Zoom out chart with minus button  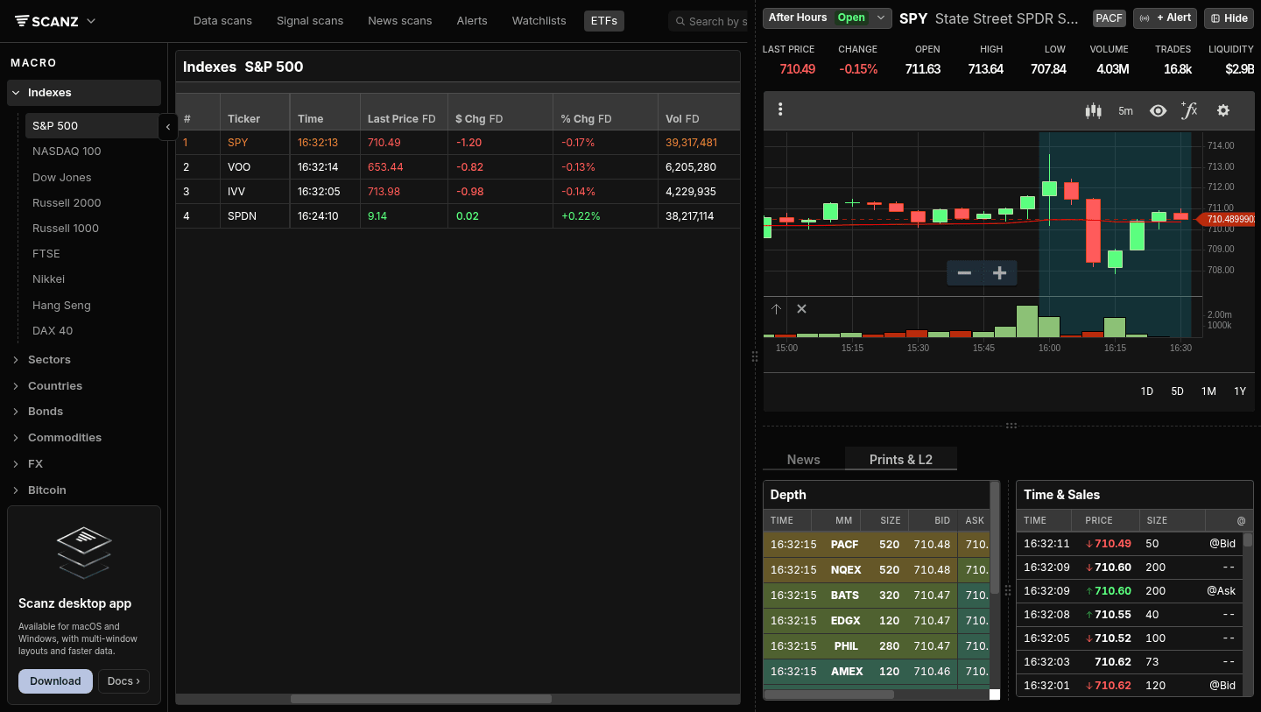[964, 273]
